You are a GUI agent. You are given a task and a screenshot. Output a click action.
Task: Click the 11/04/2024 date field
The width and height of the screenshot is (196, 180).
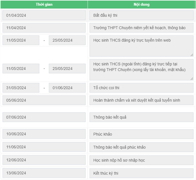44,28
